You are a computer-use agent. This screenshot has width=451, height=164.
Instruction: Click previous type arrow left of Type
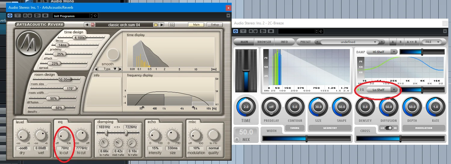coord(96,69)
